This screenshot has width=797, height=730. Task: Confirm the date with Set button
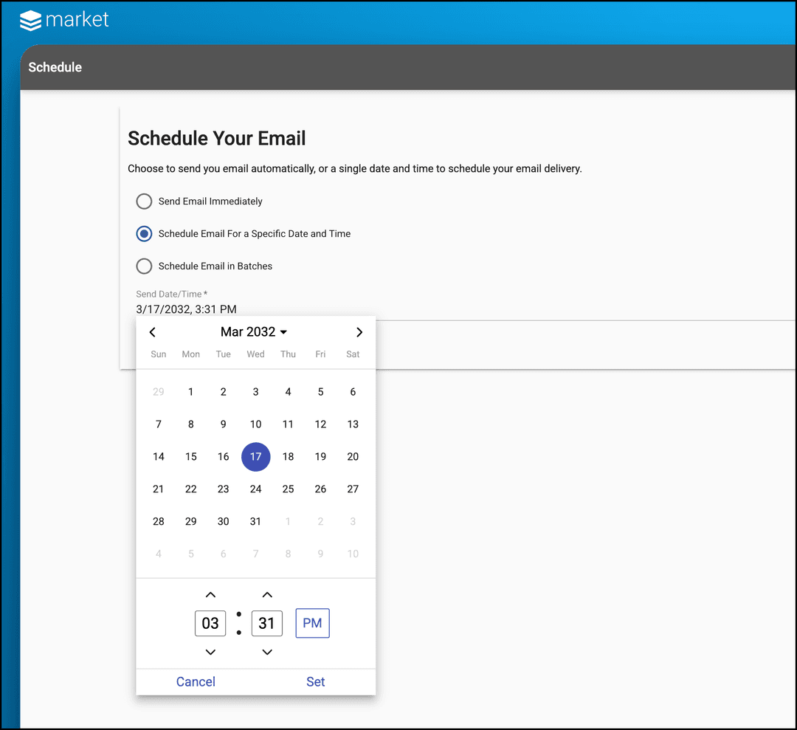coord(315,682)
